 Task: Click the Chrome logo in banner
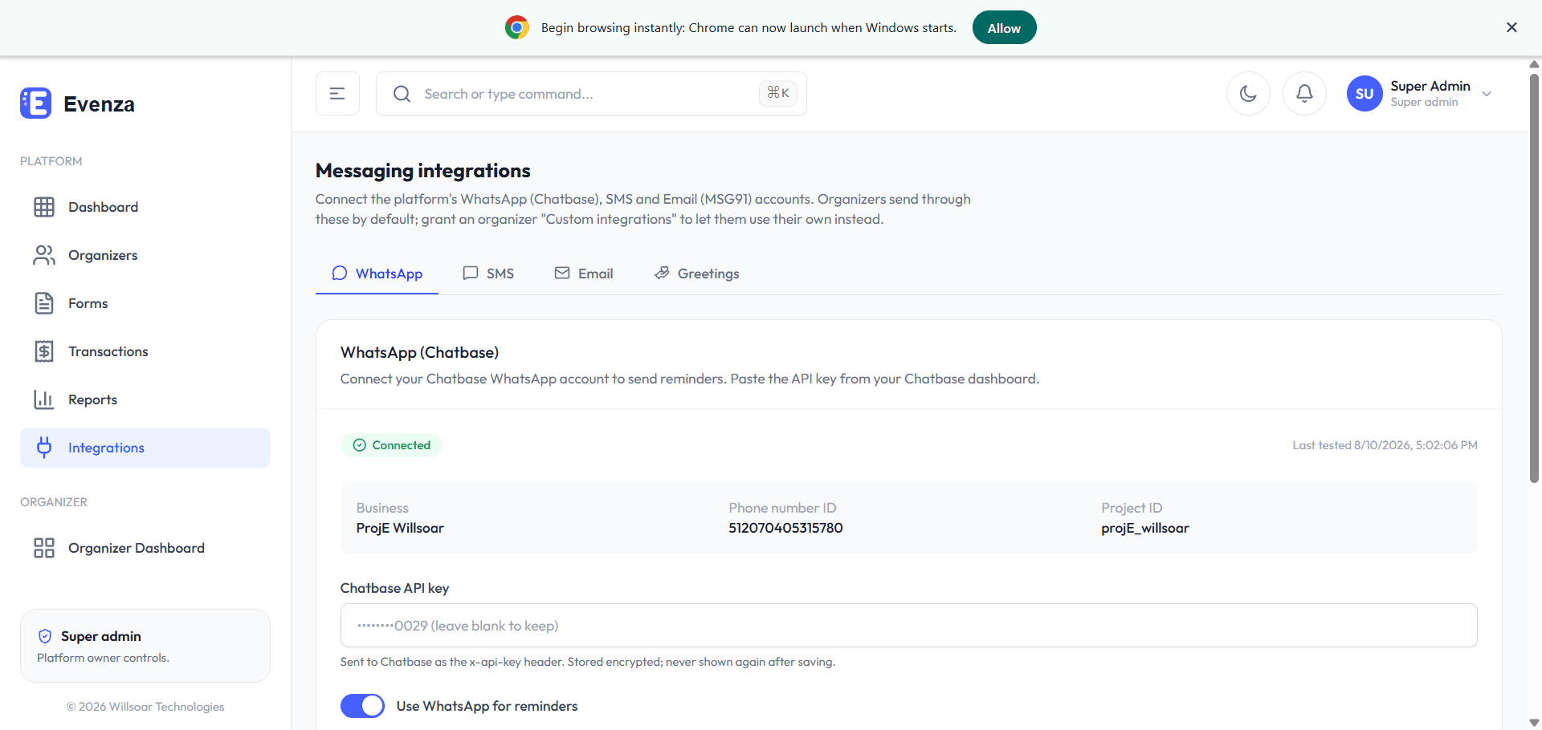[x=517, y=27]
